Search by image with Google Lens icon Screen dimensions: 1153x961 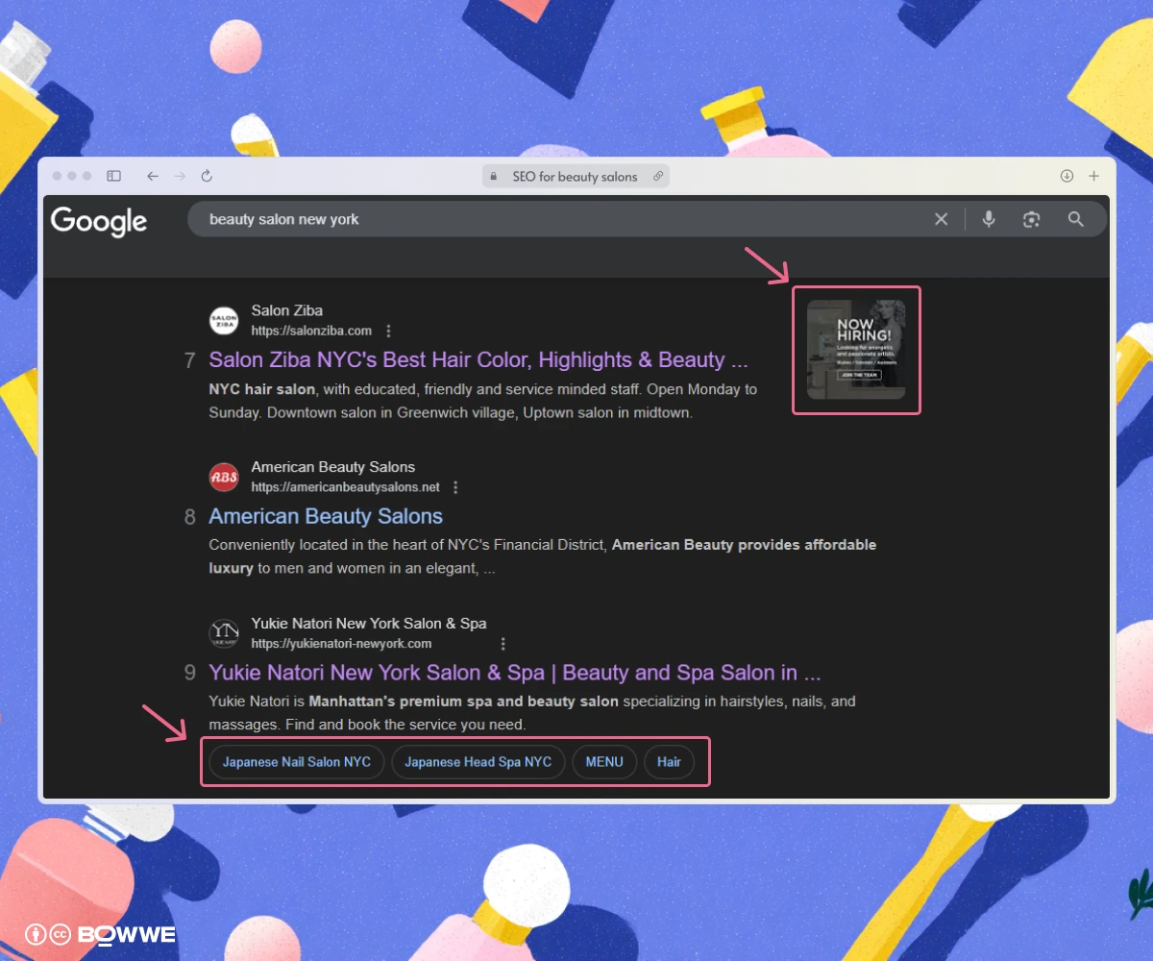(1032, 219)
